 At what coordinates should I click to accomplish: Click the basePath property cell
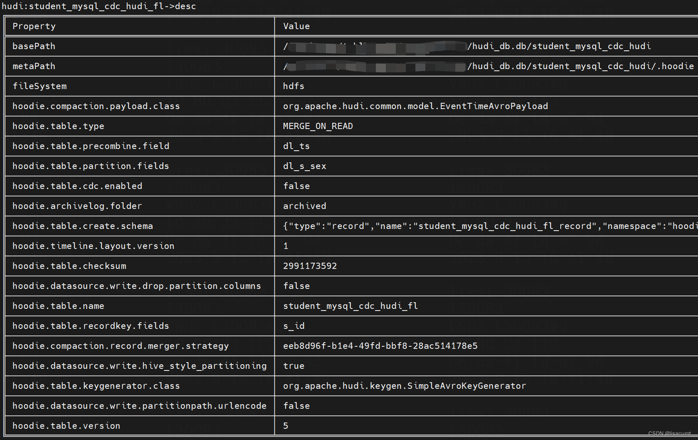click(x=34, y=46)
